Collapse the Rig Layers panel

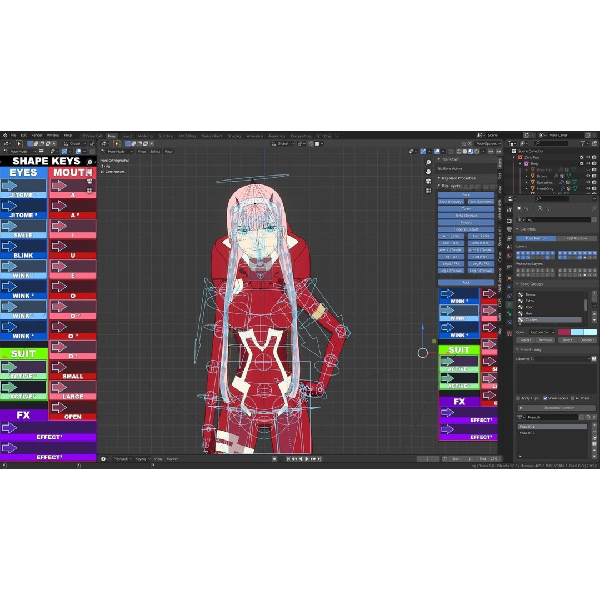pyautogui.click(x=439, y=186)
